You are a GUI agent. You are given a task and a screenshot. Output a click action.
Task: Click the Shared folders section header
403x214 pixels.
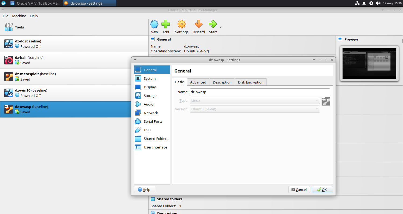pyautogui.click(x=170, y=199)
